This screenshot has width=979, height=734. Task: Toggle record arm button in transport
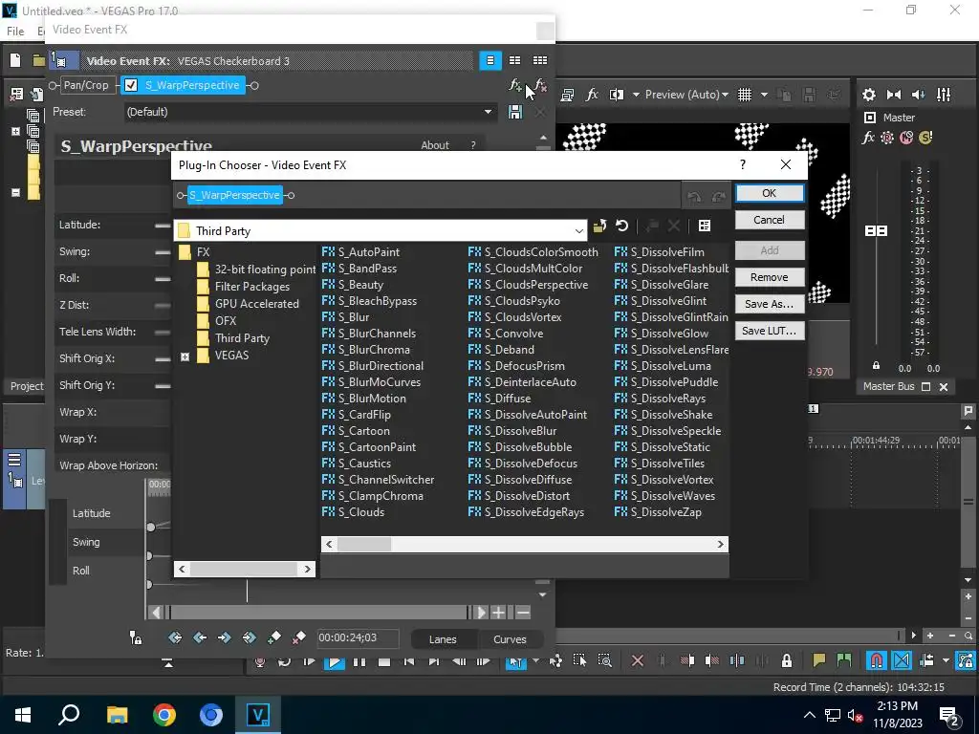(260, 661)
